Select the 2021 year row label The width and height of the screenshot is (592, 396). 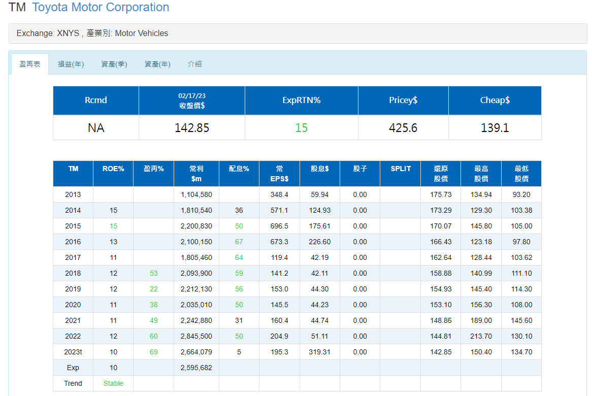point(73,320)
